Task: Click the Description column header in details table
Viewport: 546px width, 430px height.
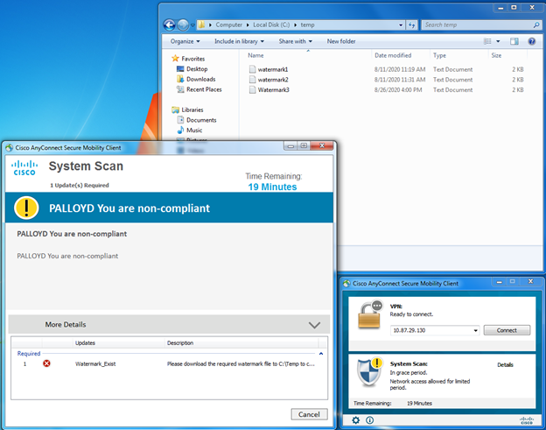Action: (180, 343)
